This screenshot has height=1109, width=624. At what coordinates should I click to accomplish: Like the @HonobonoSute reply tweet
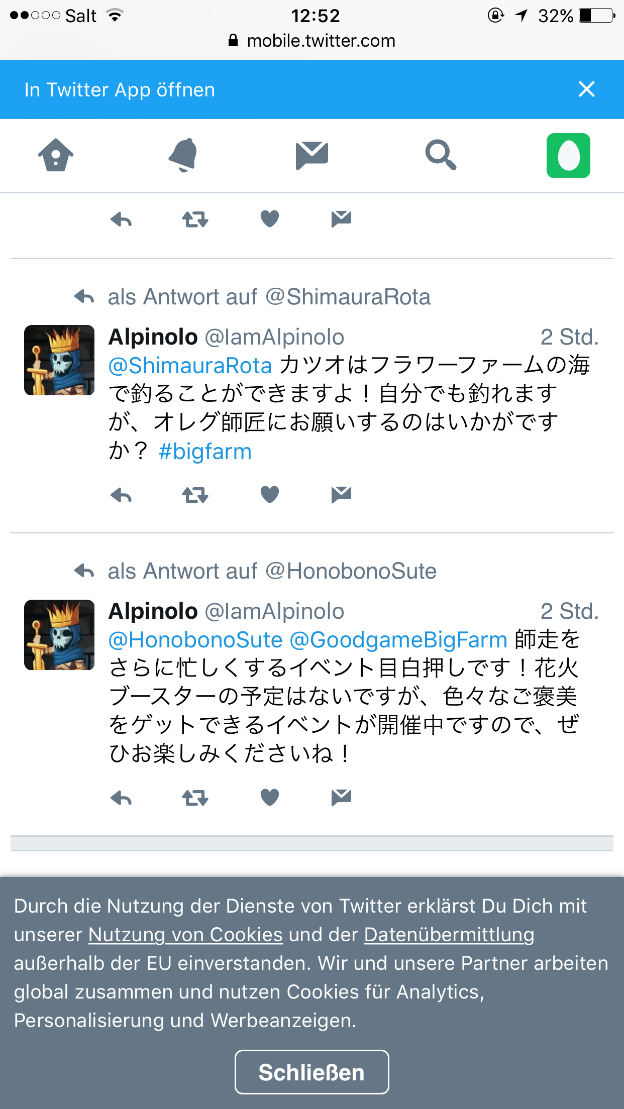point(270,798)
